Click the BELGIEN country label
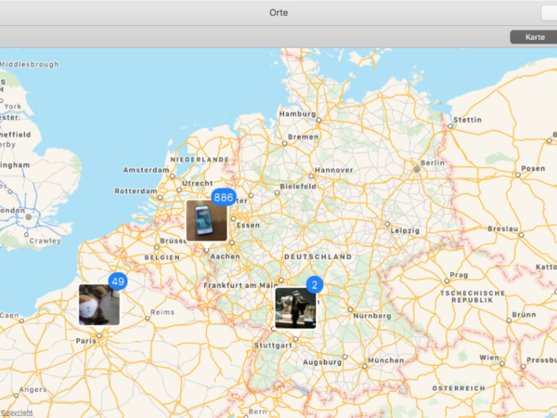Image resolution: width=557 pixels, height=418 pixels. (x=162, y=257)
